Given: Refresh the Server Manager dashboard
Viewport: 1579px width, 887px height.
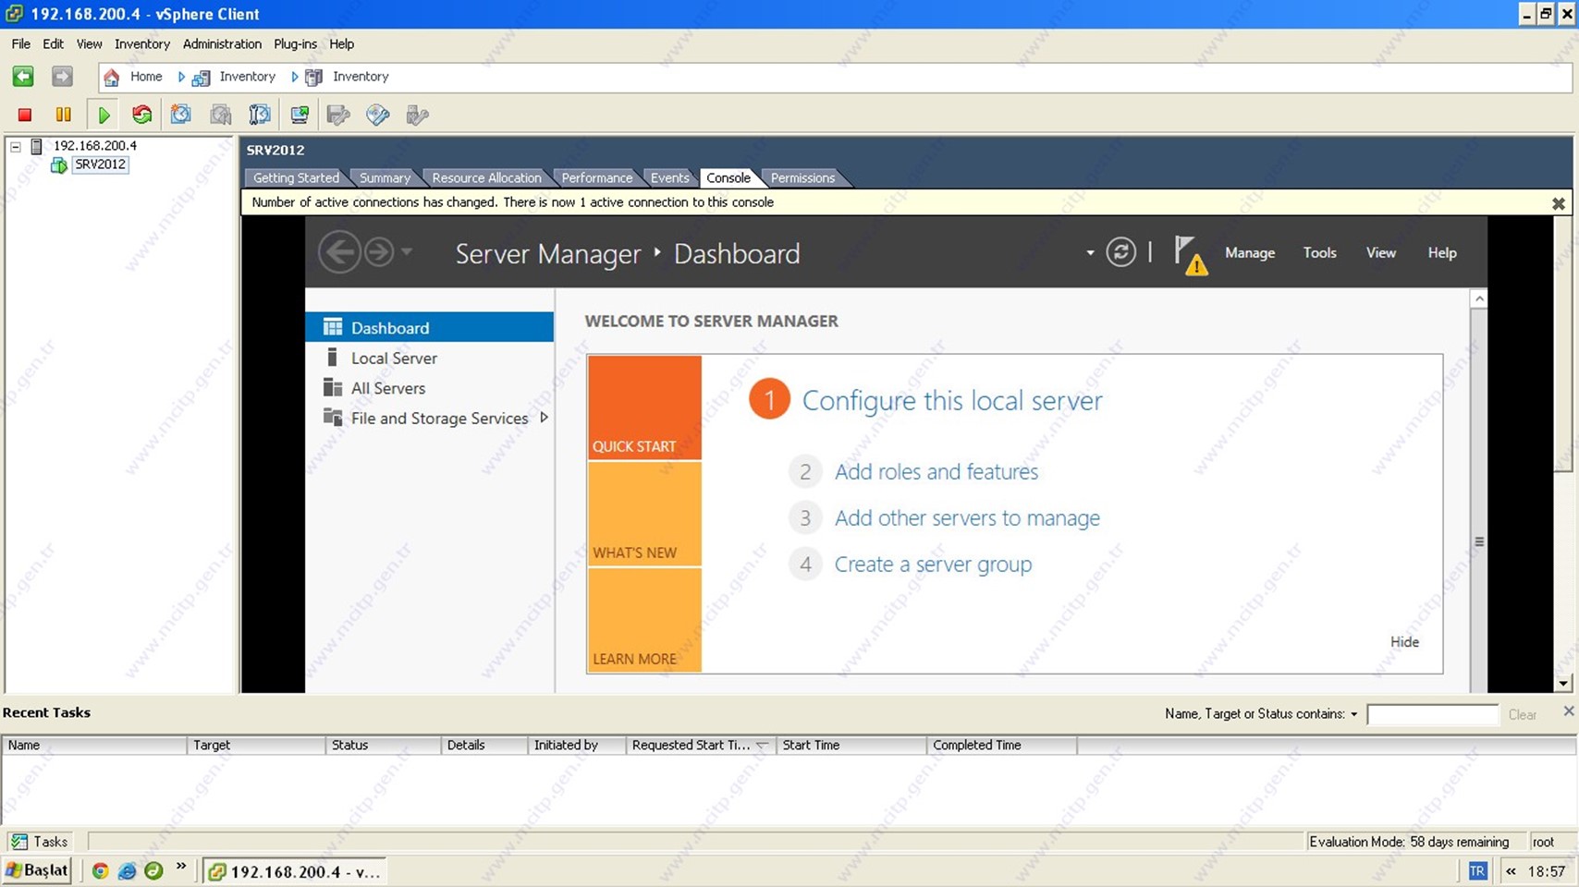Looking at the screenshot, I should pyautogui.click(x=1120, y=252).
